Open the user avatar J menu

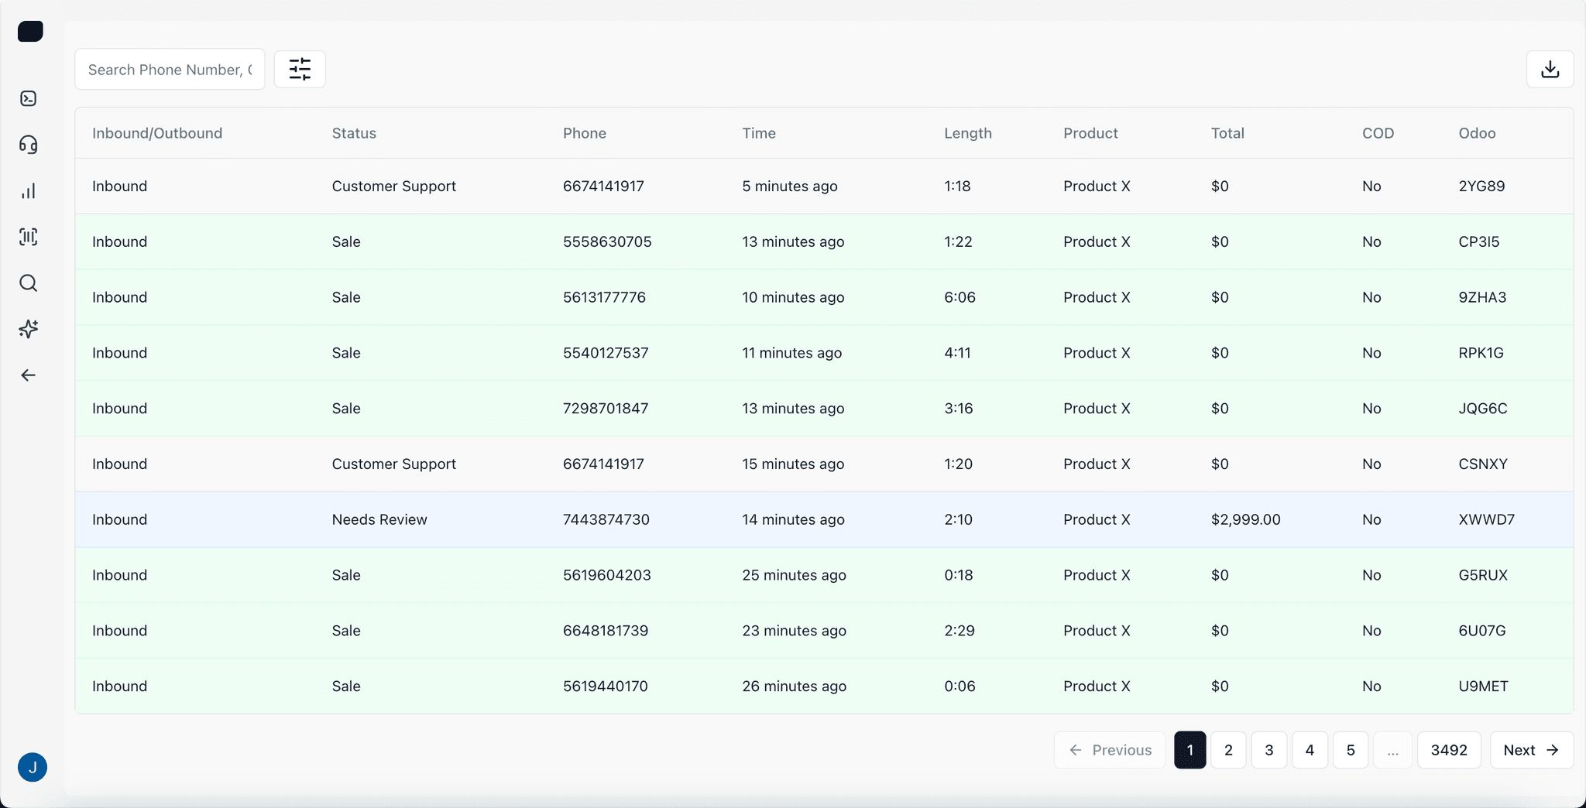[33, 767]
